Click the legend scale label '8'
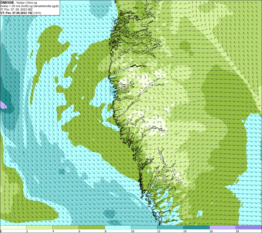262x233 pixels. (x=105, y=231)
